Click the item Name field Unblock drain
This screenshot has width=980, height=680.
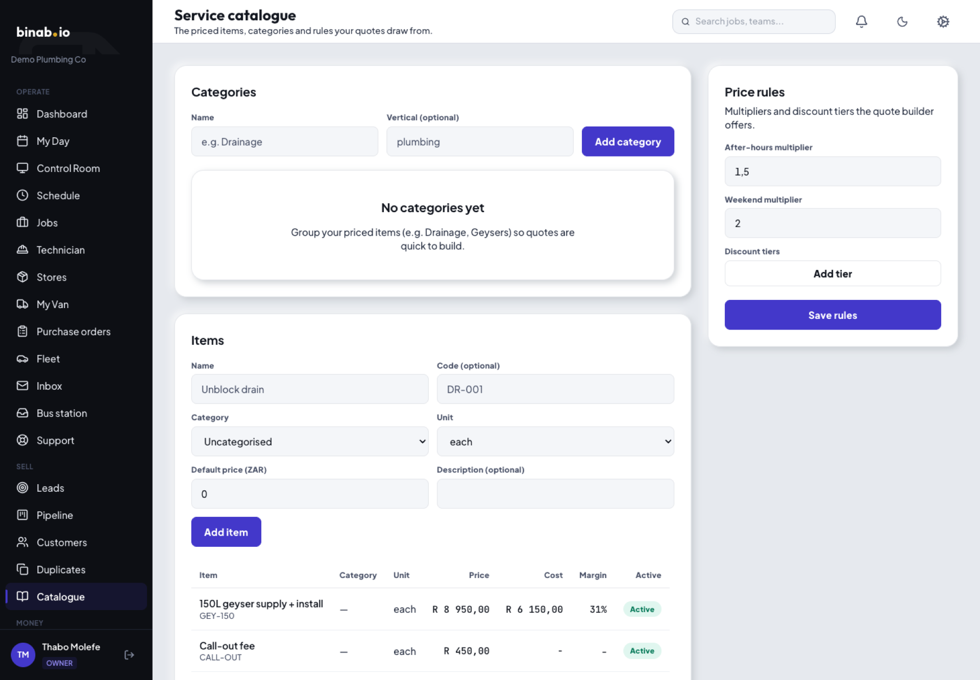coord(310,389)
